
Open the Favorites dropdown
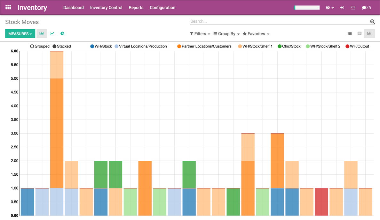coord(256,33)
